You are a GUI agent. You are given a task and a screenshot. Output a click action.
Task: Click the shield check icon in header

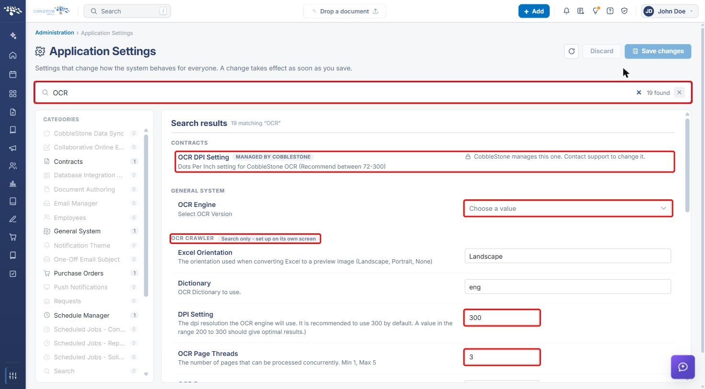[624, 11]
